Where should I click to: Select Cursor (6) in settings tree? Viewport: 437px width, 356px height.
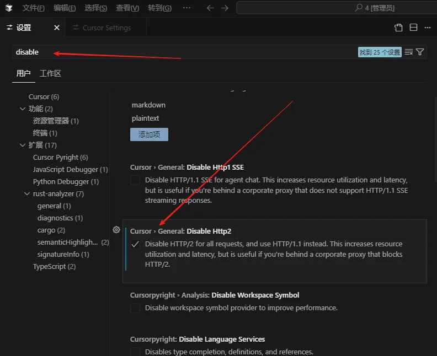(x=44, y=96)
